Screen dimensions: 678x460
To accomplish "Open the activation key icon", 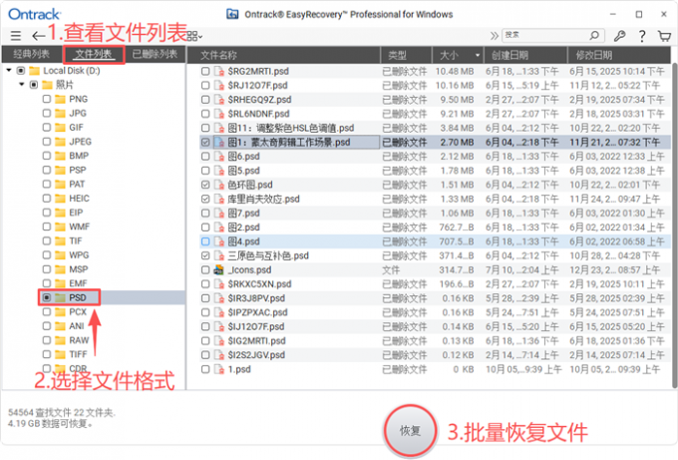I will (x=619, y=36).
